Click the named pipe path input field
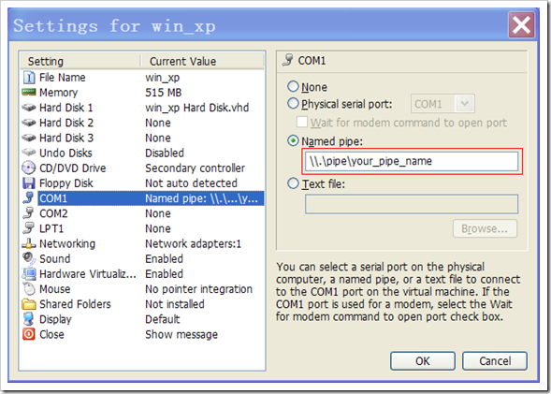 (x=412, y=161)
